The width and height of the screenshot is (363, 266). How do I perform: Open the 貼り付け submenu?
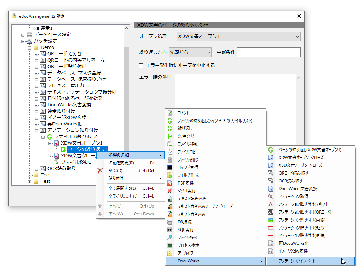(130, 179)
